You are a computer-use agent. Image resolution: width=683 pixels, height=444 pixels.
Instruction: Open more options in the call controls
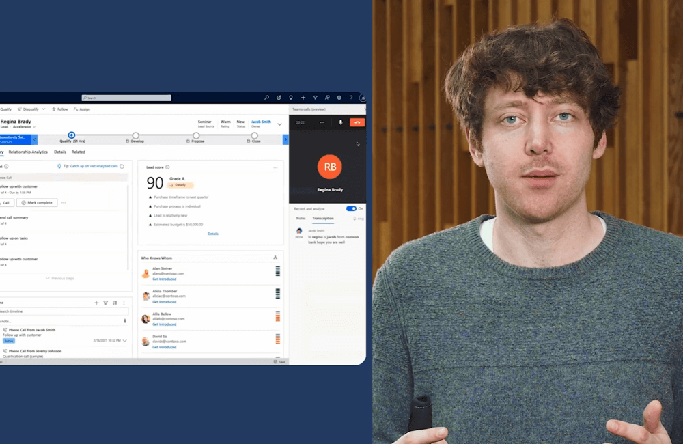324,122
